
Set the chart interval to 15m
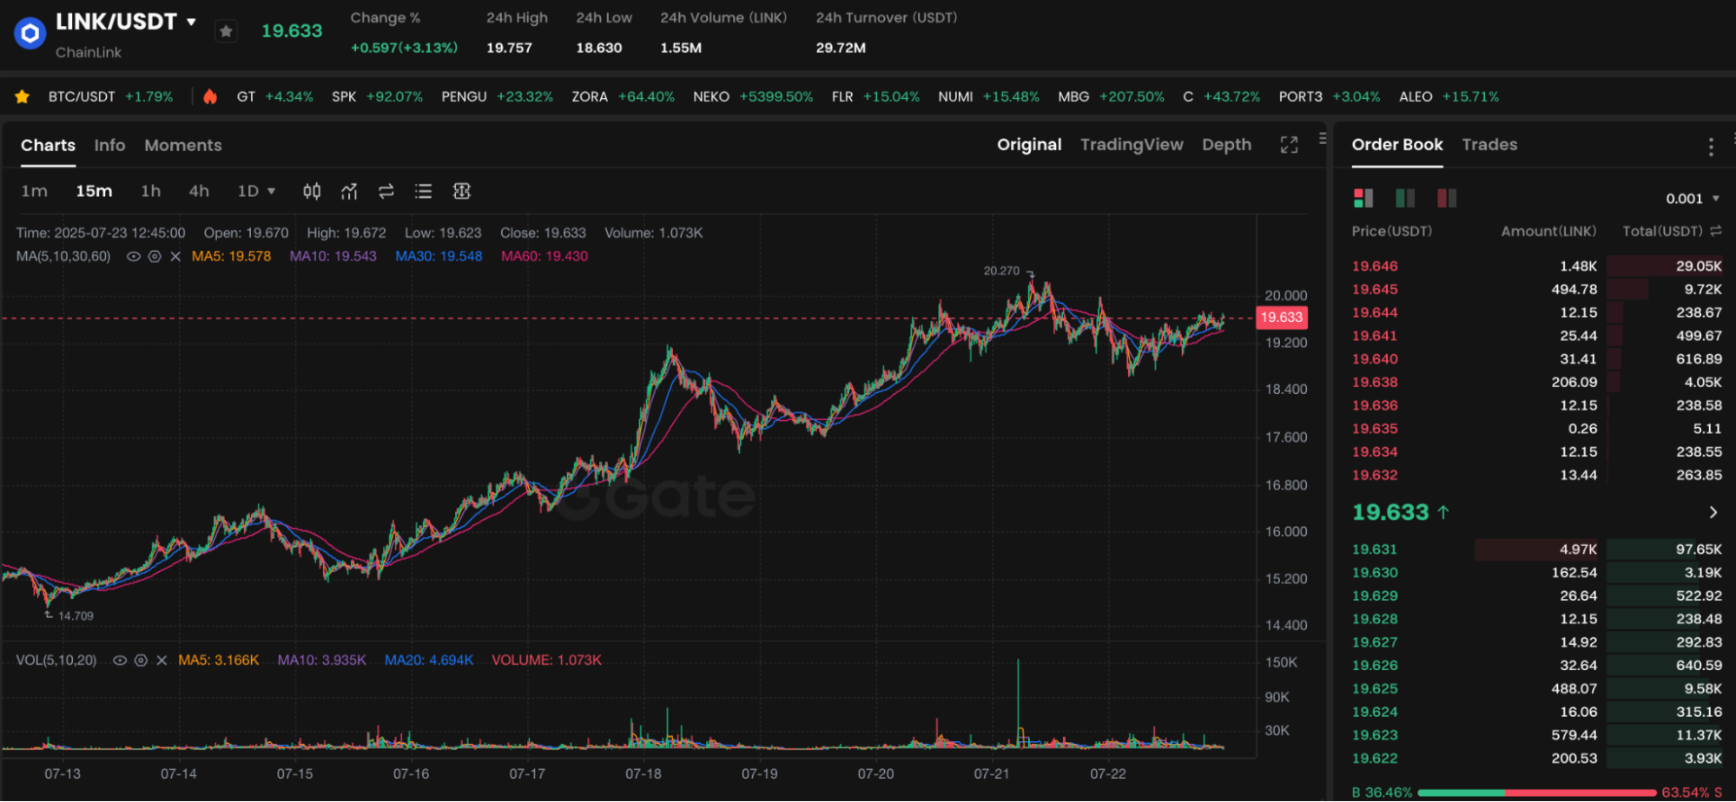pos(94,191)
